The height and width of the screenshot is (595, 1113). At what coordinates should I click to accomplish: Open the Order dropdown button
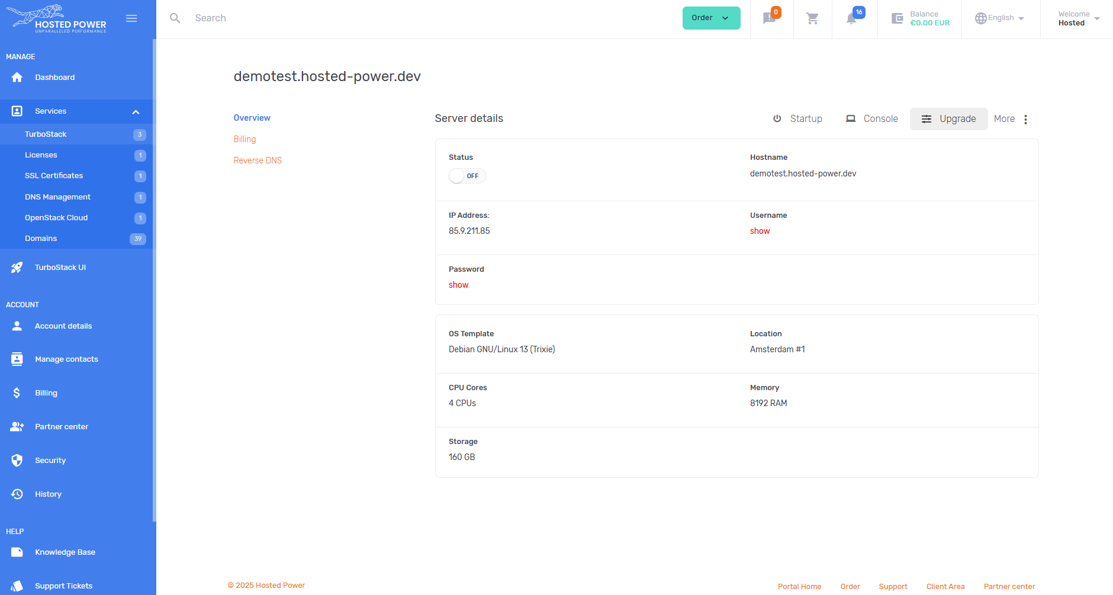coord(711,18)
